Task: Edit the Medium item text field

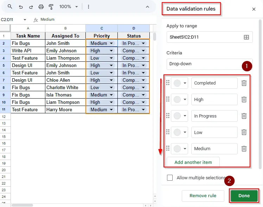Action: [214, 149]
